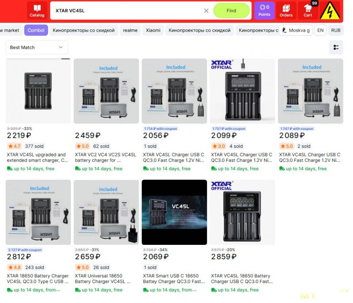Click the 2 859 ₽ price
Viewport: 353px width, 303px height.
pyautogui.click(x=224, y=257)
